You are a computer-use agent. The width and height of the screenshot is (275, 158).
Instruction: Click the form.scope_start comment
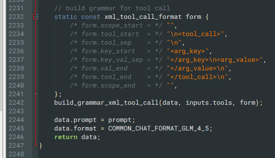pyautogui.click(x=116, y=26)
